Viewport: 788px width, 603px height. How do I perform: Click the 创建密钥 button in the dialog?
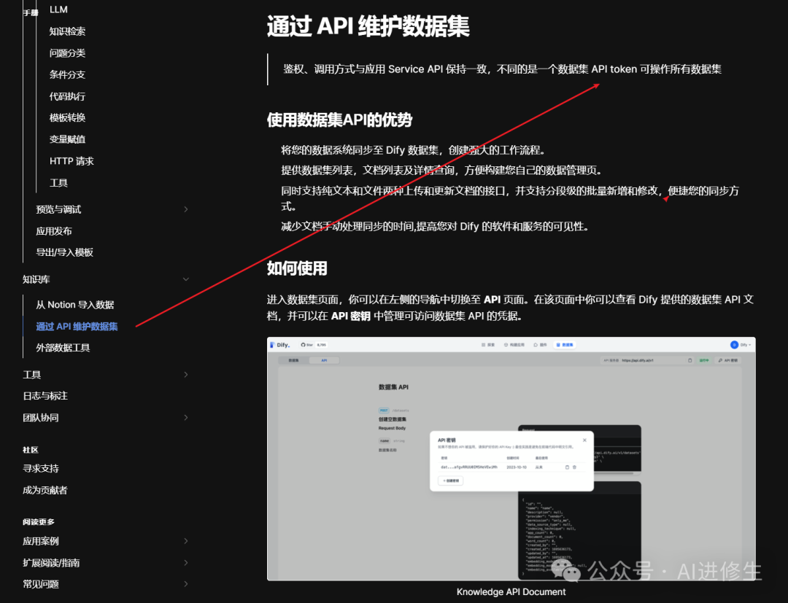tap(450, 481)
